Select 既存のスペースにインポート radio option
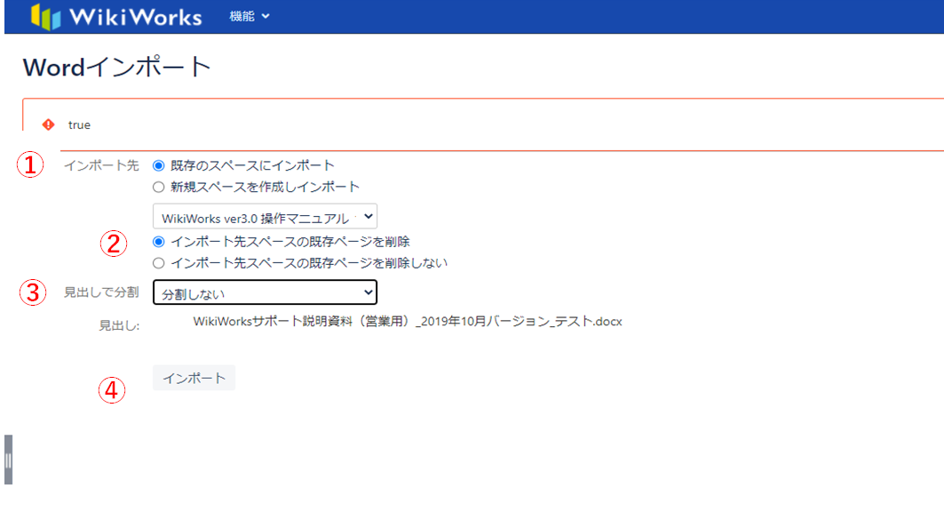The height and width of the screenshot is (528, 944). [x=159, y=165]
